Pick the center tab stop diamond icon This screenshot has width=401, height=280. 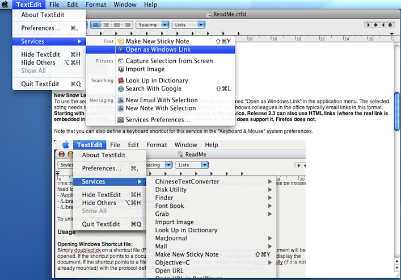click(375, 25)
